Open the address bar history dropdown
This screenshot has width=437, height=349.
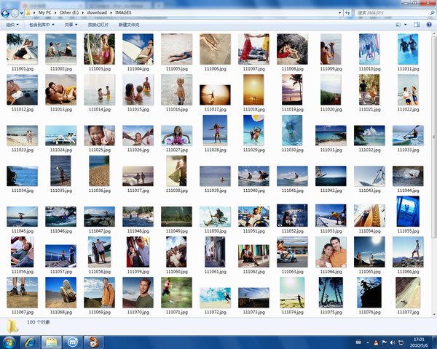[339, 13]
